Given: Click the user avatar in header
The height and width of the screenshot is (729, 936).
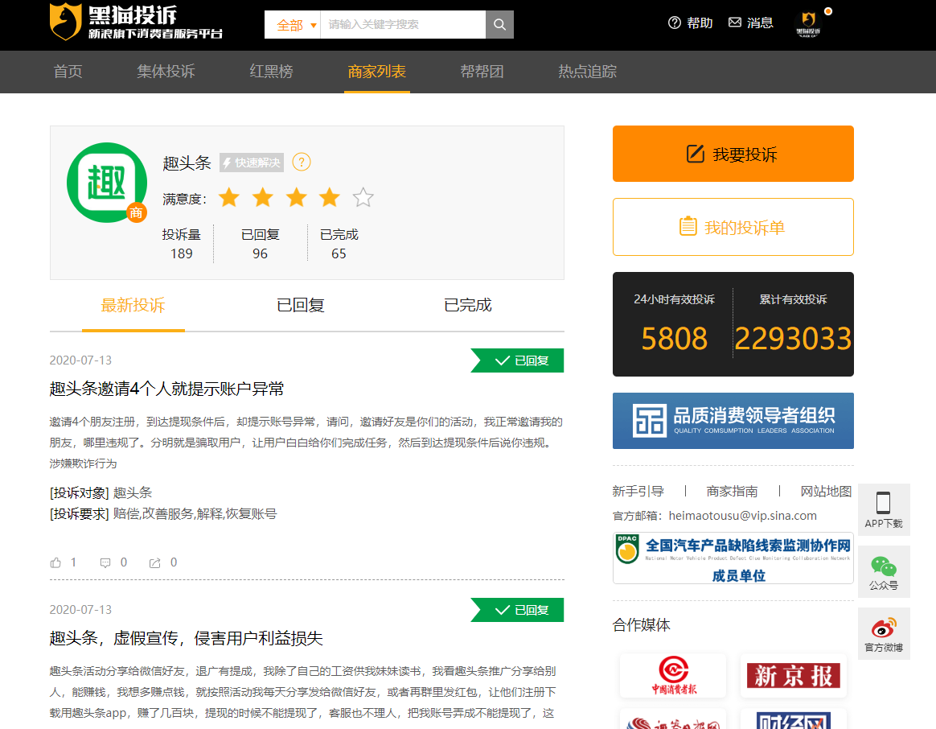Looking at the screenshot, I should click(808, 24).
